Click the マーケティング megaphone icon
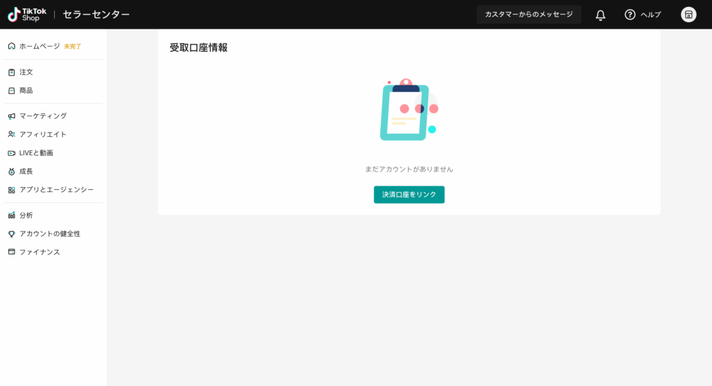Image resolution: width=712 pixels, height=386 pixels. [x=11, y=116]
